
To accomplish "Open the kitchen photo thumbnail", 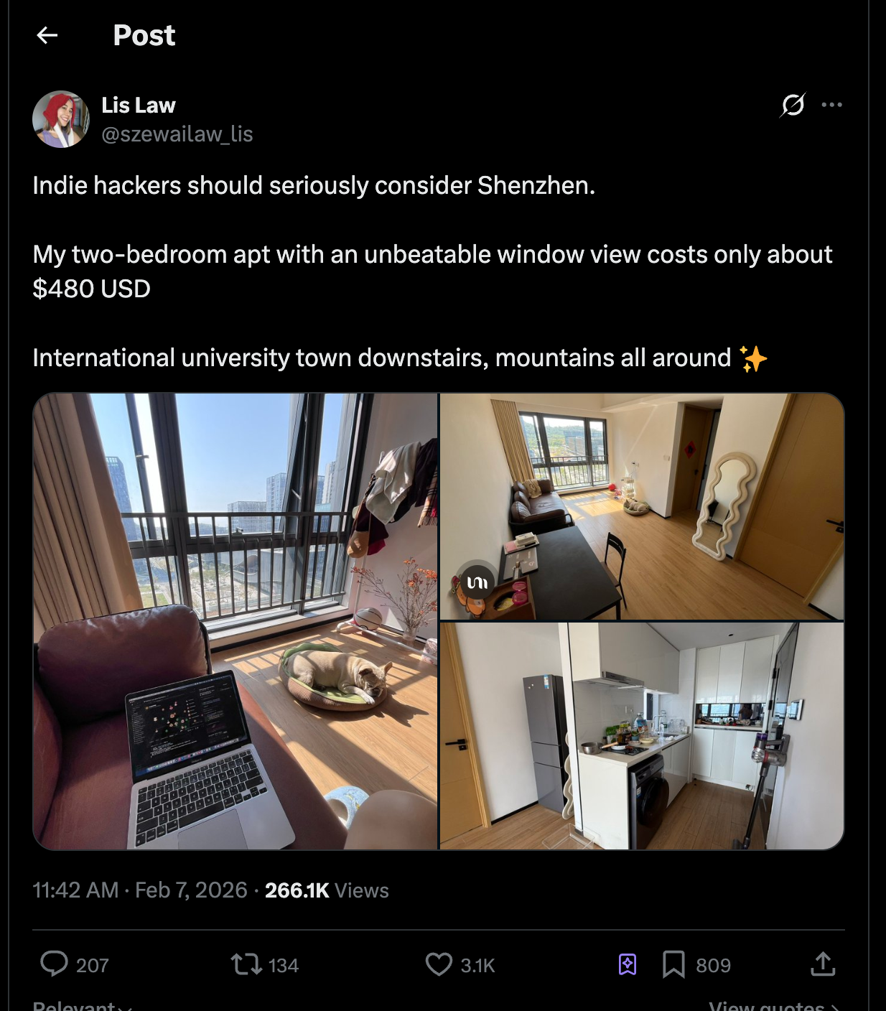I will (x=642, y=736).
